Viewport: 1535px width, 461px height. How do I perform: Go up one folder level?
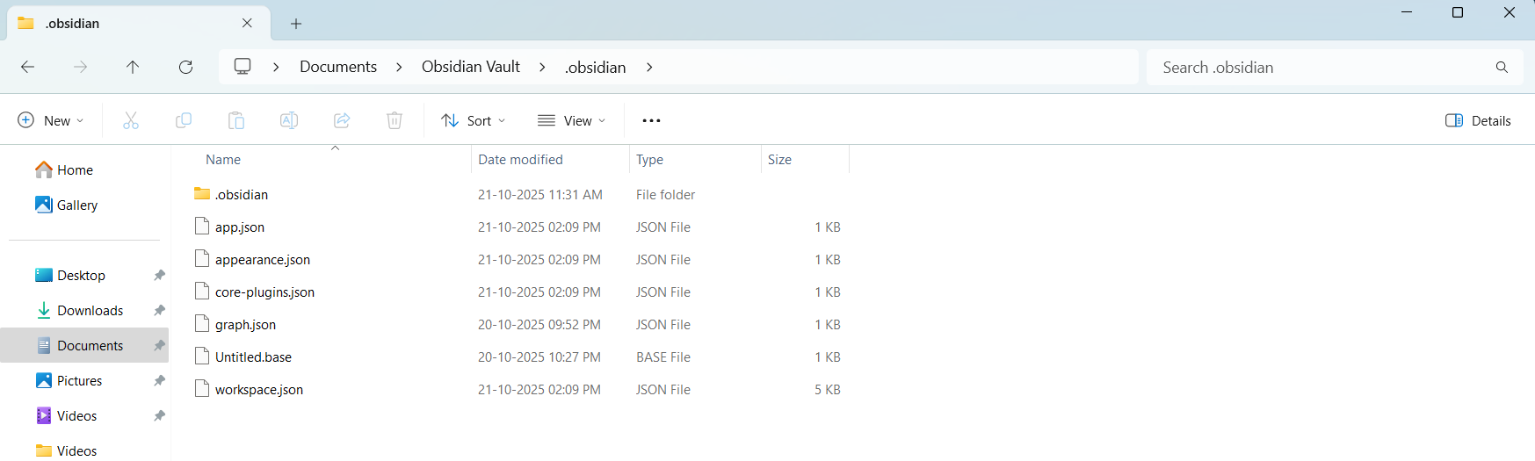click(133, 67)
